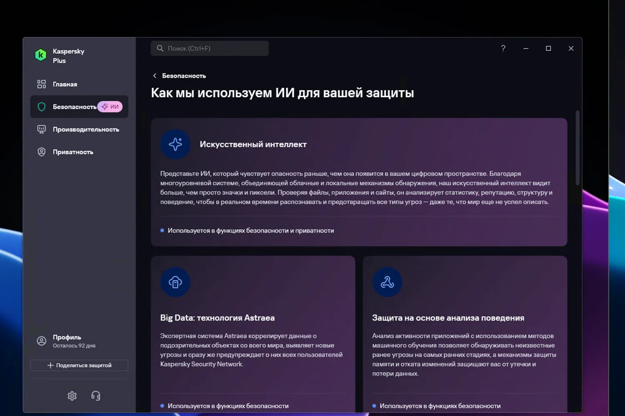The width and height of the screenshot is (625, 416).
Task: Click the Безопасность shield icon
Action: (42, 107)
